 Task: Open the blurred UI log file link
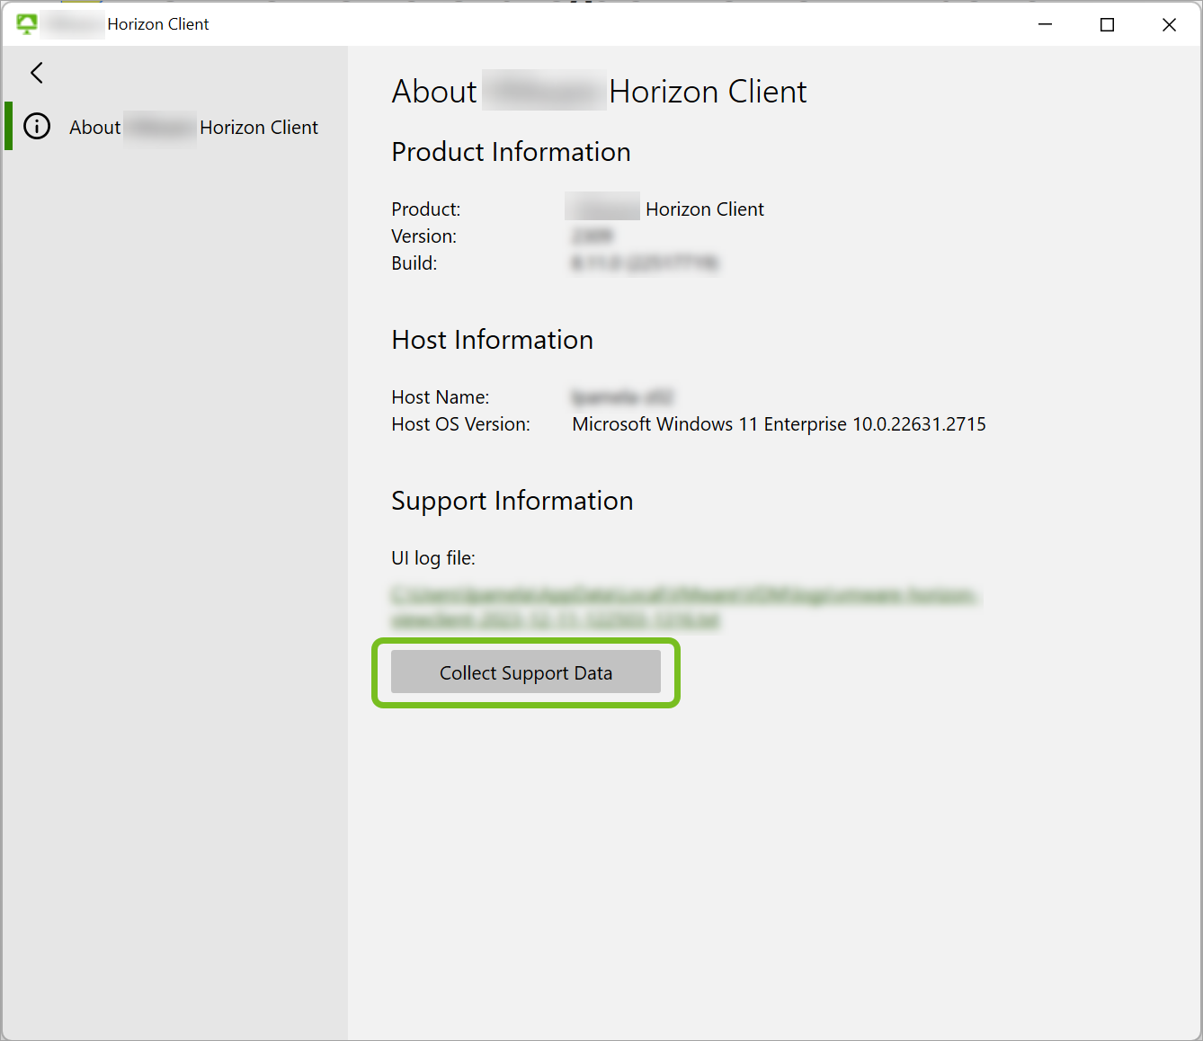[x=685, y=608]
